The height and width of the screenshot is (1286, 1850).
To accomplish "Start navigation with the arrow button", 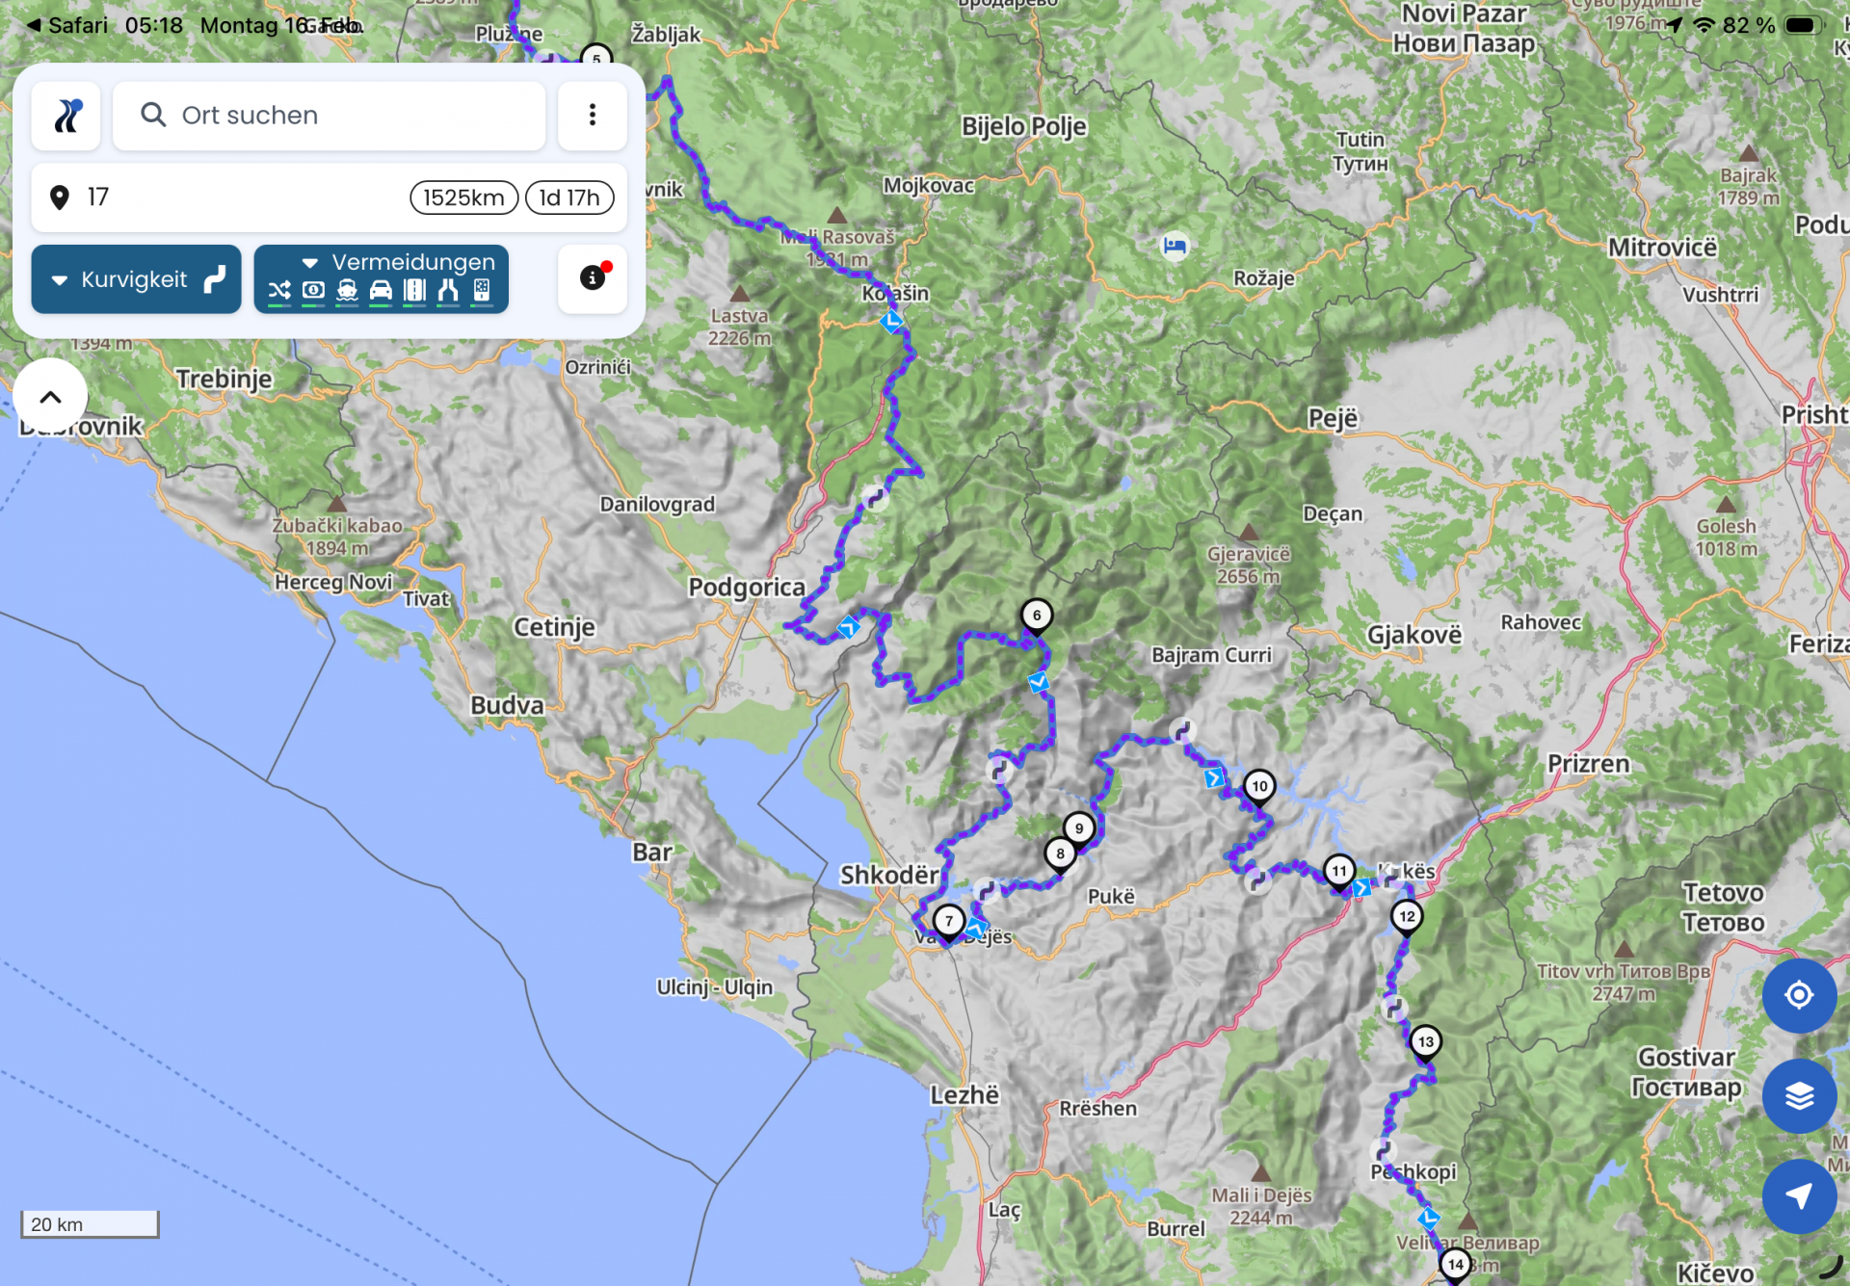I will pos(1798,1195).
